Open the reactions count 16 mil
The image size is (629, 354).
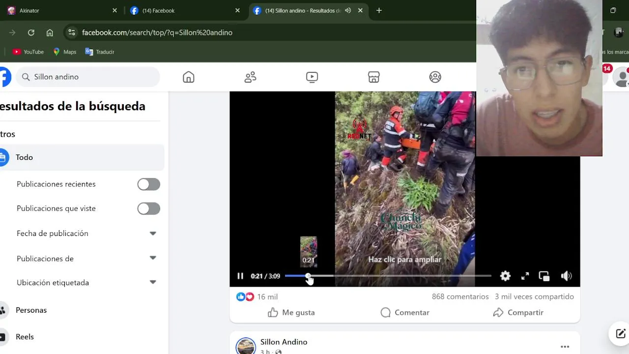coord(268,297)
